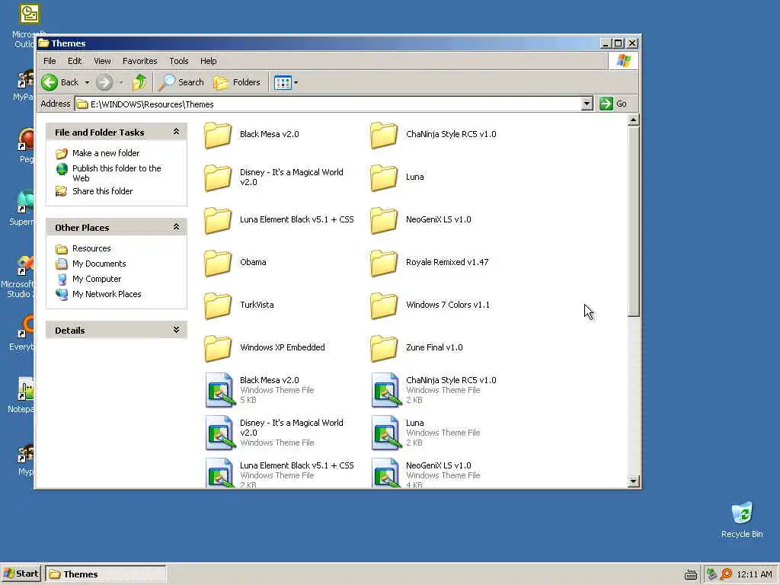This screenshot has height=585, width=780.
Task: Select the Luna theme file icon
Action: click(x=386, y=433)
